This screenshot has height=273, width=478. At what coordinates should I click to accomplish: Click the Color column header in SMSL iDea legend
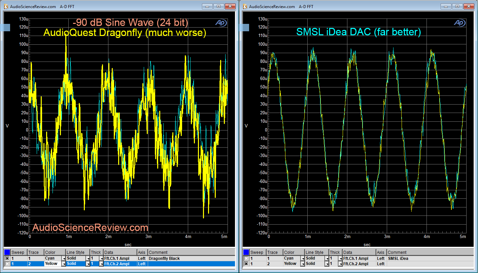[294, 252]
